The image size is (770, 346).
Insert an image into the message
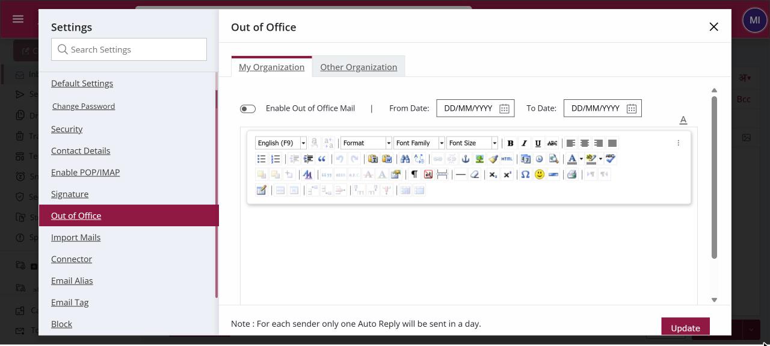[479, 159]
